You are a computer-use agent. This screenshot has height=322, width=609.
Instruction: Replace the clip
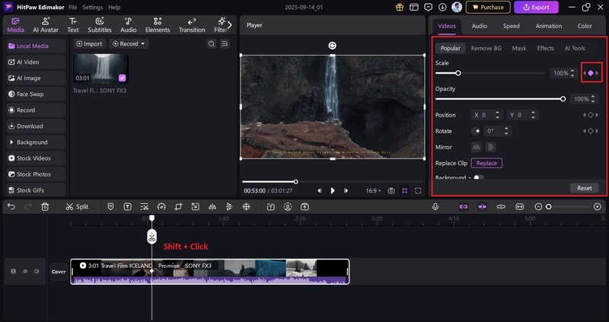[x=486, y=163]
